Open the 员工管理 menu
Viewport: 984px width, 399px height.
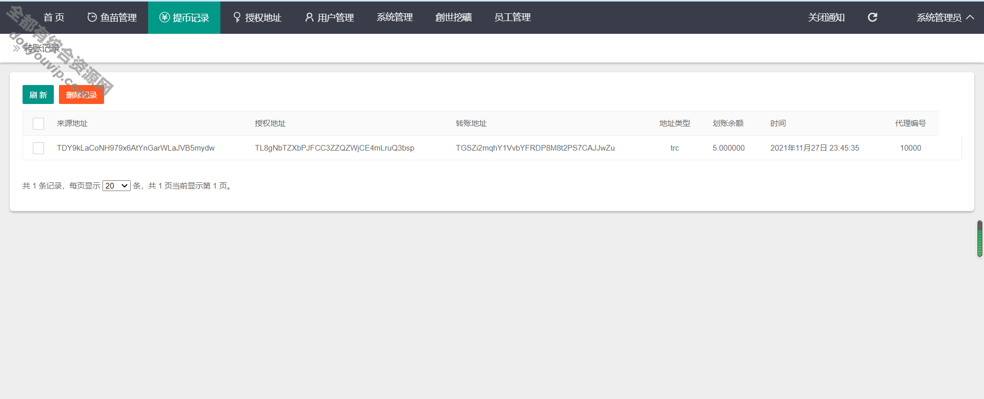coord(512,17)
